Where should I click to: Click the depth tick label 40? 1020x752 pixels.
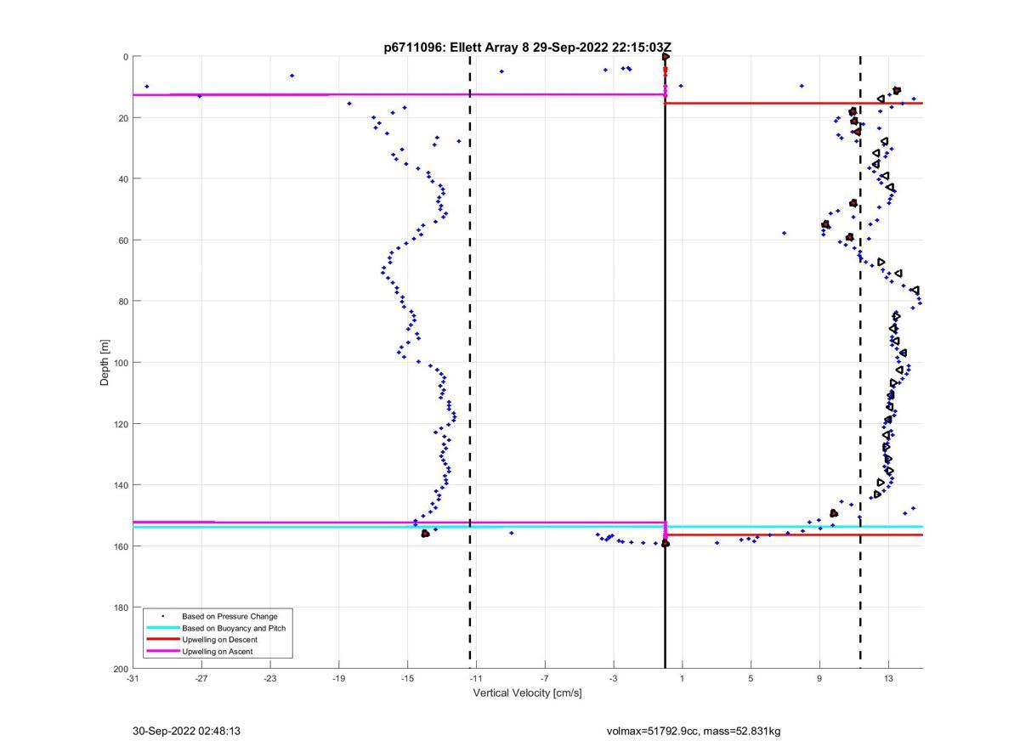123,179
